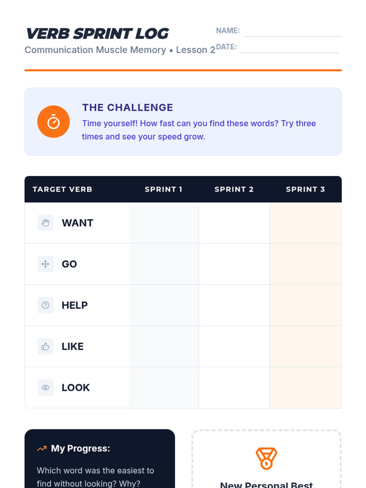Click the question mark icon beside HELP
This screenshot has width=366, height=488.
click(45, 305)
